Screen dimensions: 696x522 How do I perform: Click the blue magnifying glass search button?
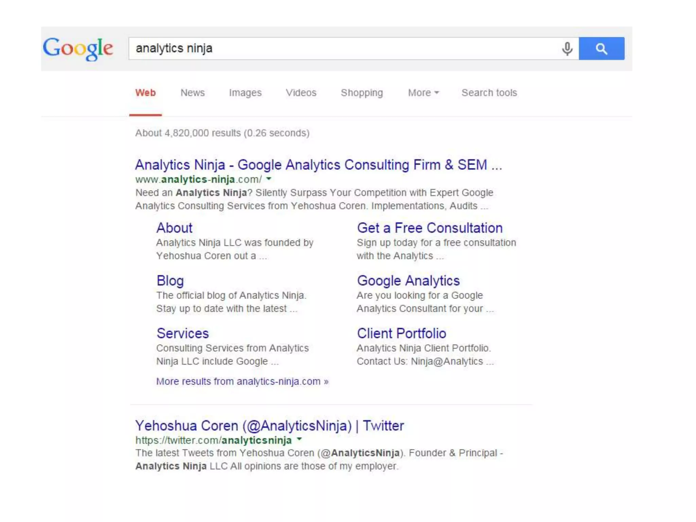click(x=601, y=49)
